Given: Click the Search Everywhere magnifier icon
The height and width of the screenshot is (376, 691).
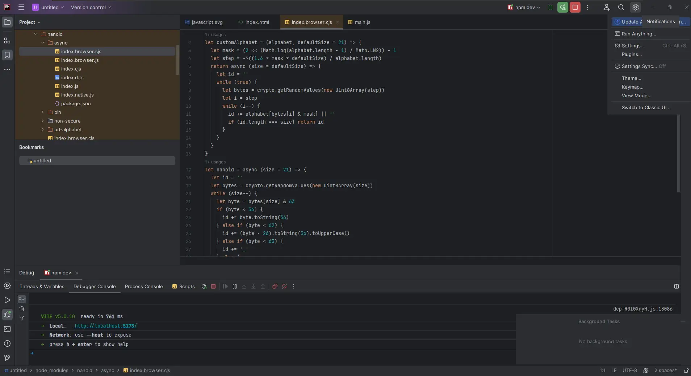Looking at the screenshot, I should coord(621,7).
